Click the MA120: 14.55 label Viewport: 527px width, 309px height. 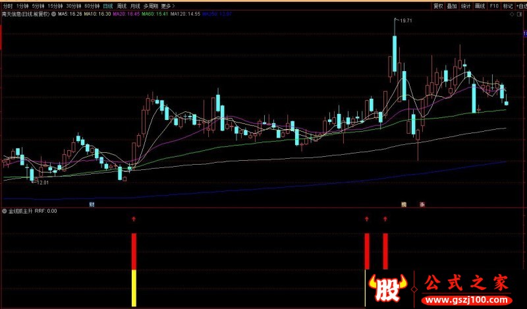point(185,14)
